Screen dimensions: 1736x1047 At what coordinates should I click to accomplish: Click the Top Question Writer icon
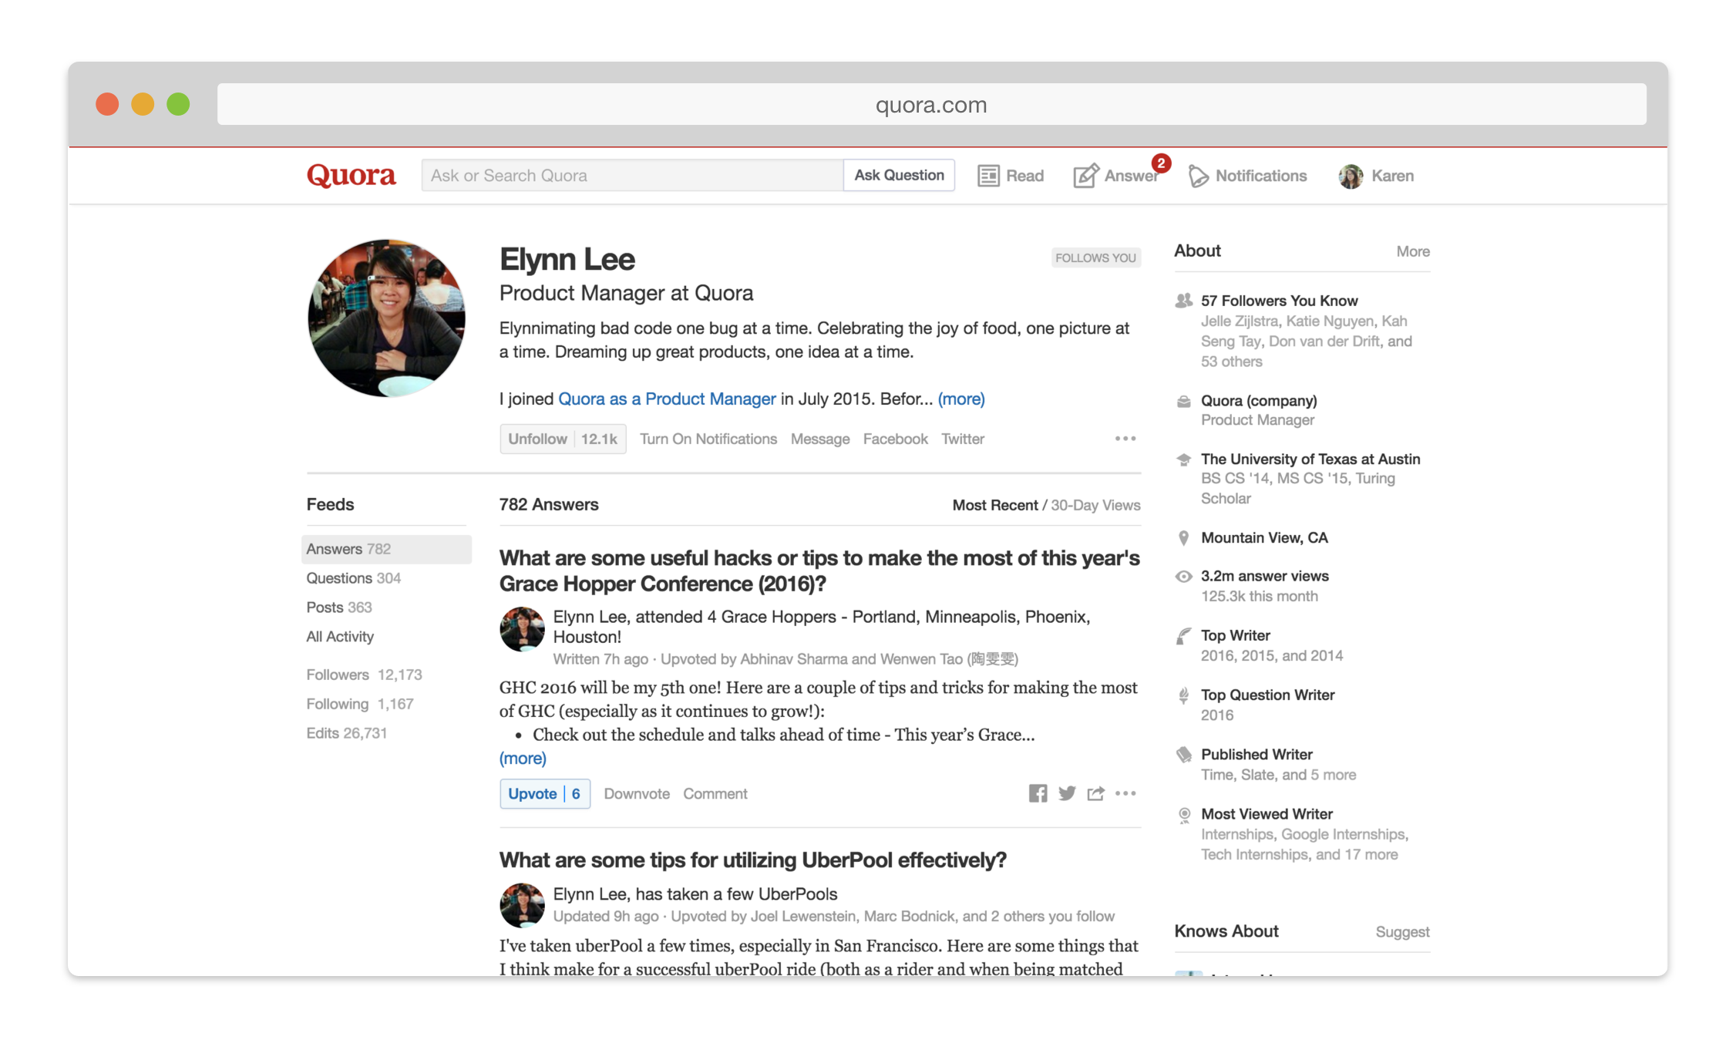(1183, 695)
